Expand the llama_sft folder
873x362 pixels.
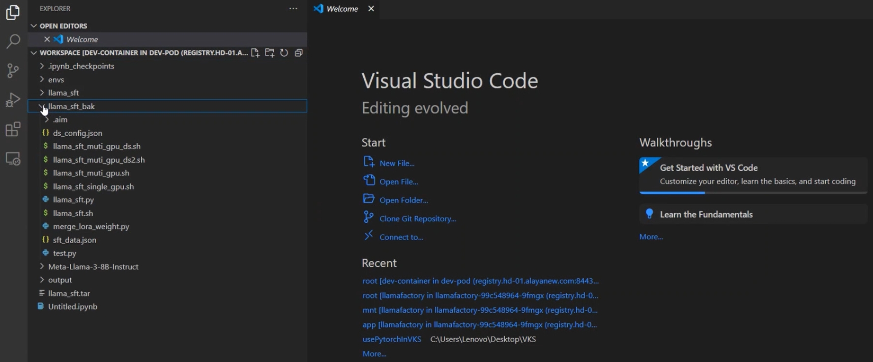(x=42, y=93)
